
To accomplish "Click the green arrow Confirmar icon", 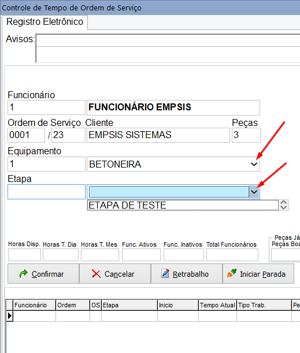I will tap(24, 274).
